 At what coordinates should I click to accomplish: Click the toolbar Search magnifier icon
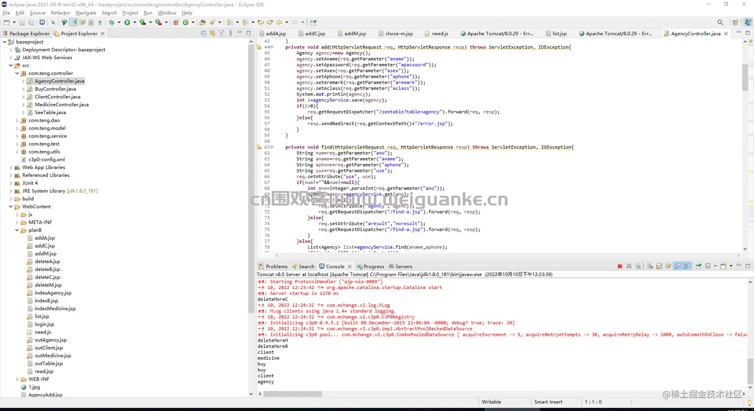tap(720, 22)
